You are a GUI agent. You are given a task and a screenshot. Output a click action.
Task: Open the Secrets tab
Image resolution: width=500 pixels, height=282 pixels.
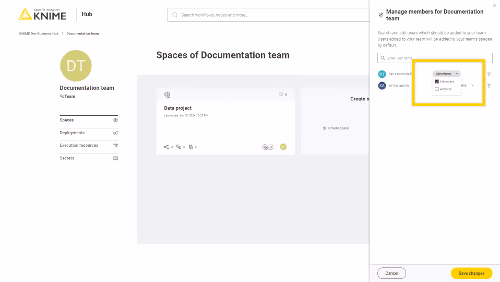[x=89, y=158]
